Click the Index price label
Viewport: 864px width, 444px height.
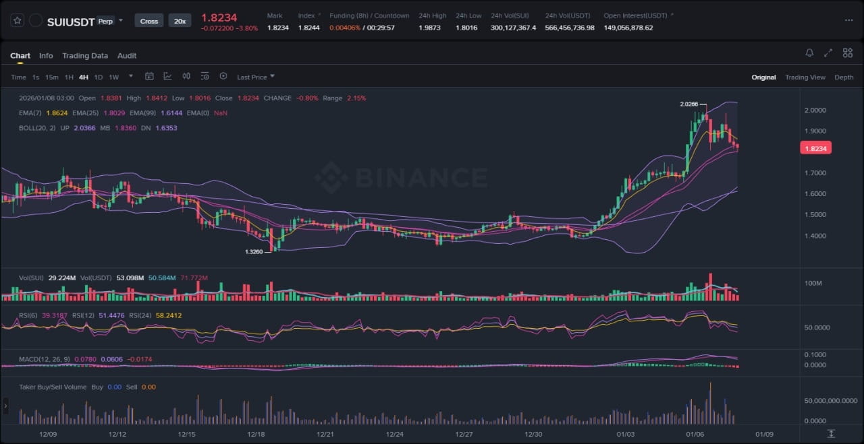[x=306, y=15]
